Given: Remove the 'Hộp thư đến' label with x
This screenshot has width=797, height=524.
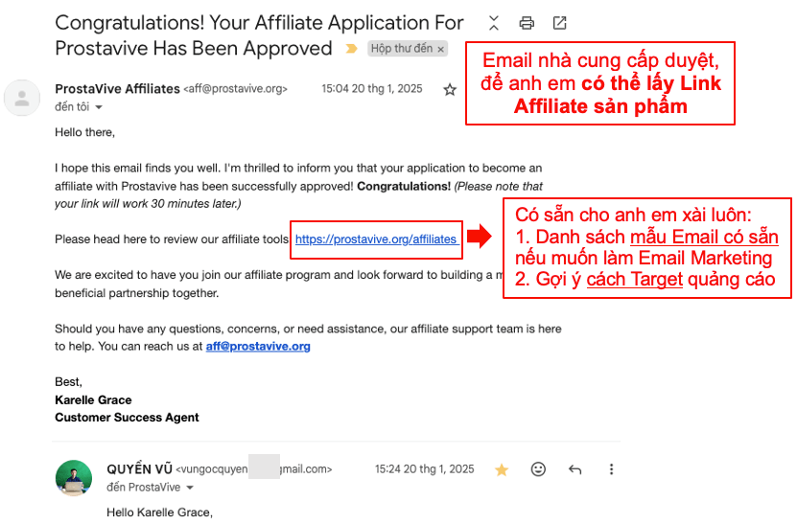Looking at the screenshot, I should [440, 49].
